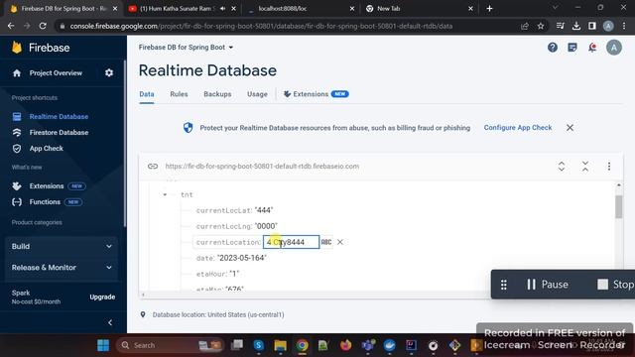Open Extensions in sidebar
Image resolution: width=635 pixels, height=357 pixels.
pyautogui.click(x=47, y=186)
